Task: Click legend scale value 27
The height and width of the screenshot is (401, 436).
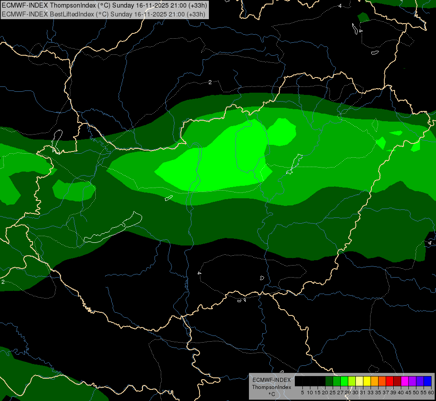Action: [340, 393]
